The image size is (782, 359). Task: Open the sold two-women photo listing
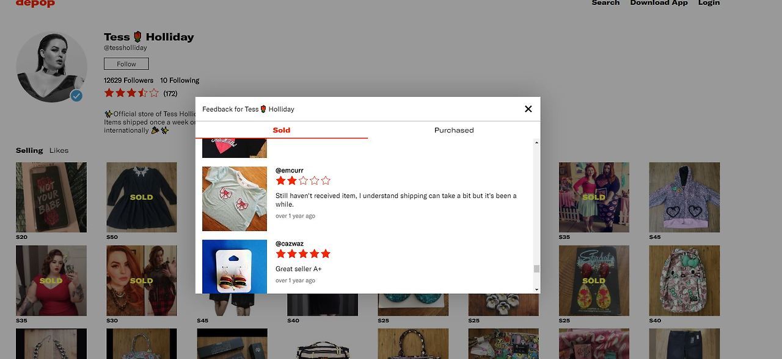(594, 197)
